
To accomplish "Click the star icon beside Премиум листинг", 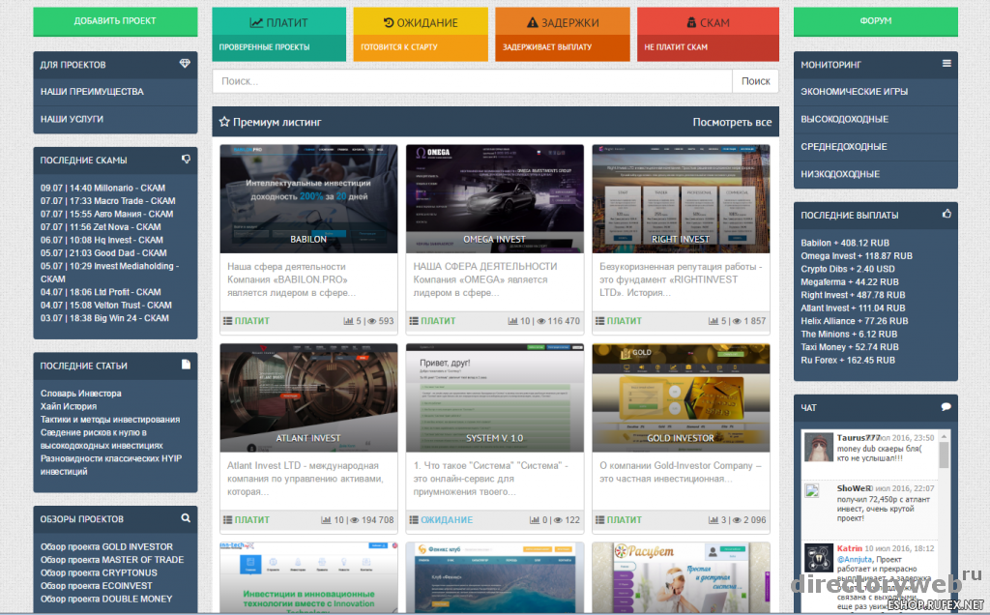I will tap(224, 122).
